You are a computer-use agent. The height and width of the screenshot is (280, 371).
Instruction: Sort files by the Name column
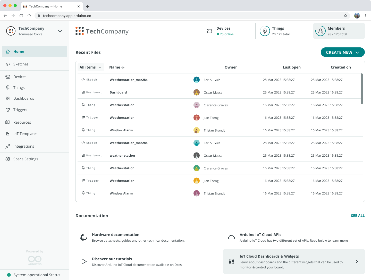coord(117,67)
